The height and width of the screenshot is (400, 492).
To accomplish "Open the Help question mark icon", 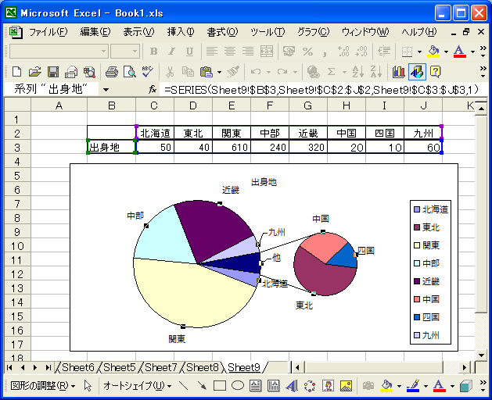I will pos(435,72).
